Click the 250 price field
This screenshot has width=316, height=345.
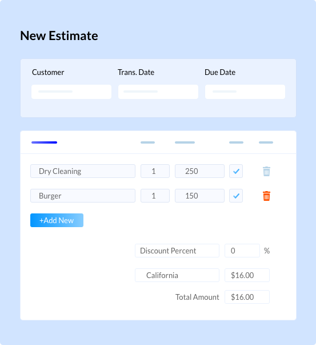pyautogui.click(x=199, y=171)
